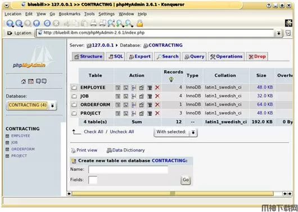Click the clear location bar icon

click(10, 33)
